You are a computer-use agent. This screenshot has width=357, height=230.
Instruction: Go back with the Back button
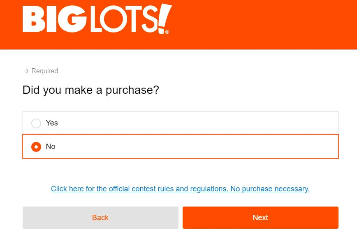100,218
